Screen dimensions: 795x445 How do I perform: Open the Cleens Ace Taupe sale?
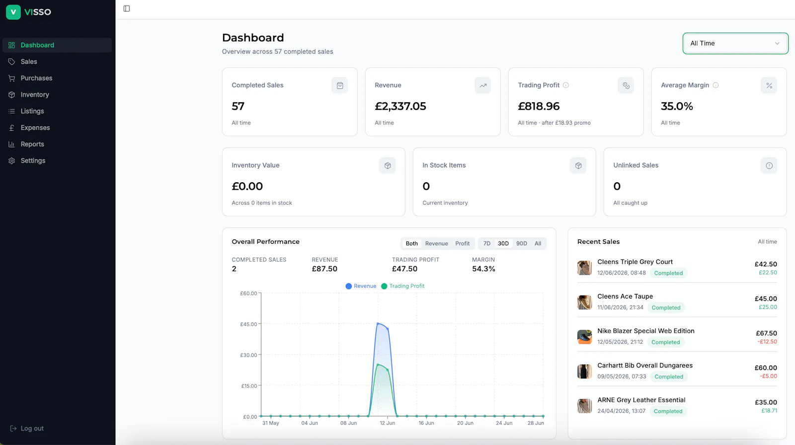coord(677,302)
